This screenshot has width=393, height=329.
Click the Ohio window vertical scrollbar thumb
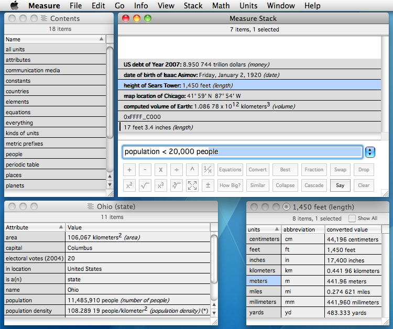pos(214,259)
